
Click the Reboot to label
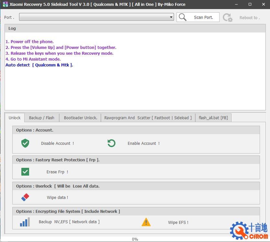249,18
